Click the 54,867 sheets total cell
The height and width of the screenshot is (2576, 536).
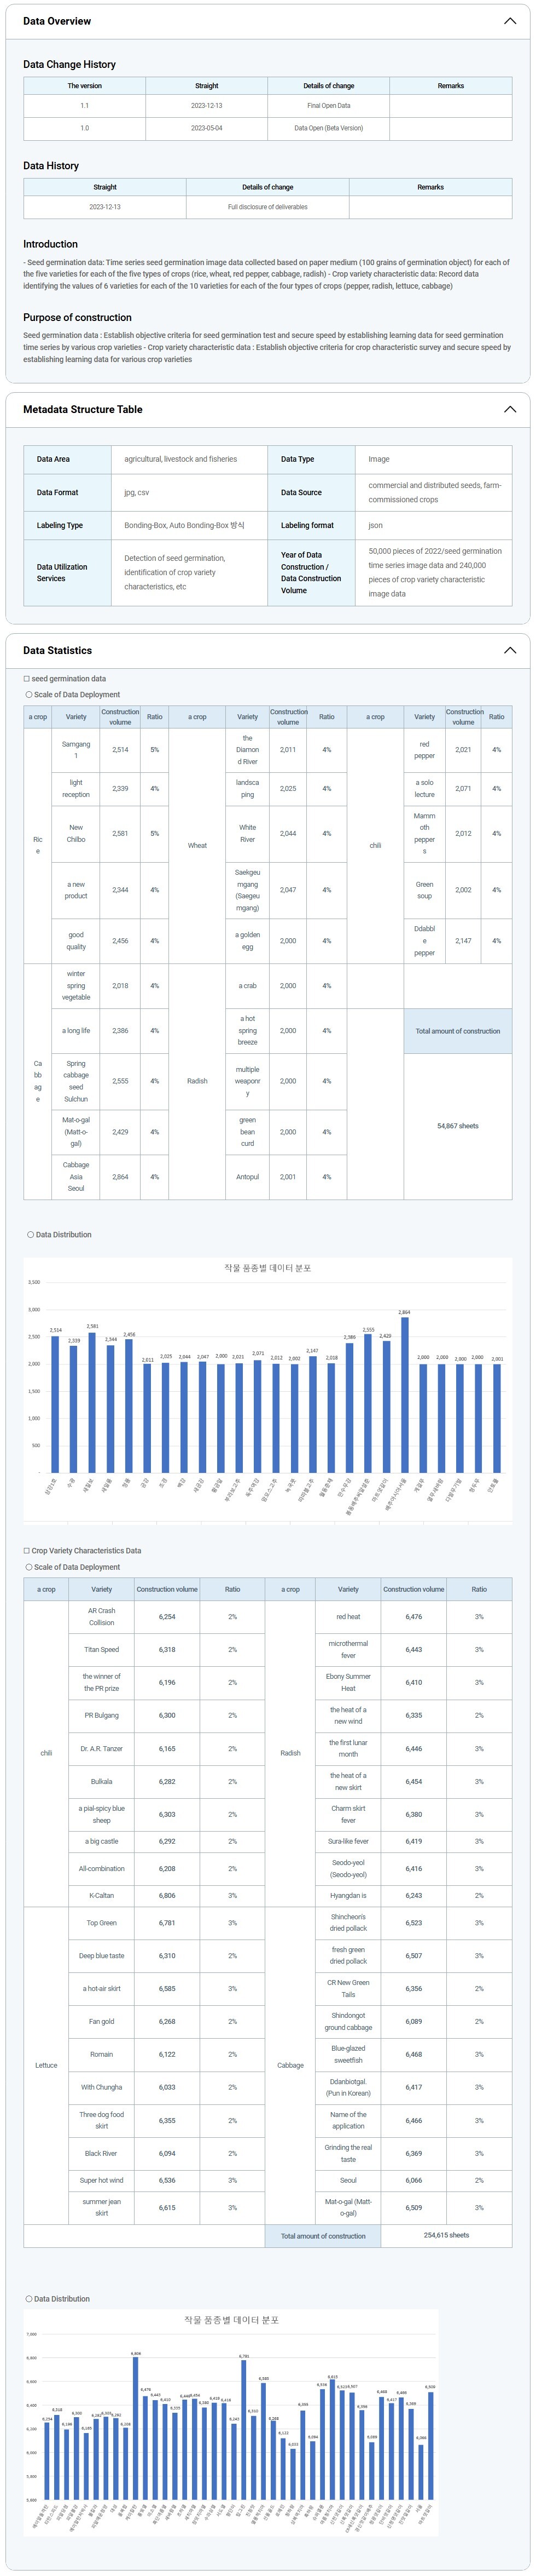(457, 1126)
